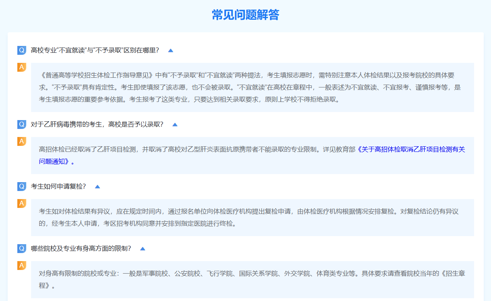The height and width of the screenshot is (301, 491).
Task: Click the question text 高校专业“不宜就读”与“不予录取”区别在哪里？
Action: tap(95, 50)
